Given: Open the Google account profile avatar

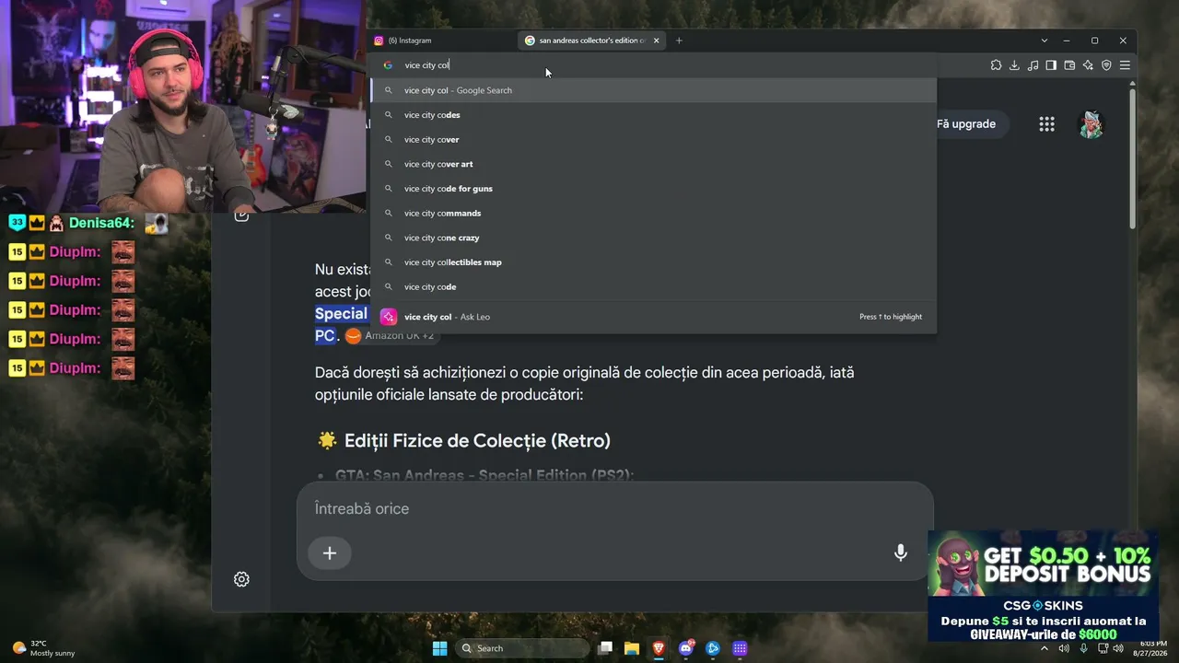Looking at the screenshot, I should (x=1091, y=124).
